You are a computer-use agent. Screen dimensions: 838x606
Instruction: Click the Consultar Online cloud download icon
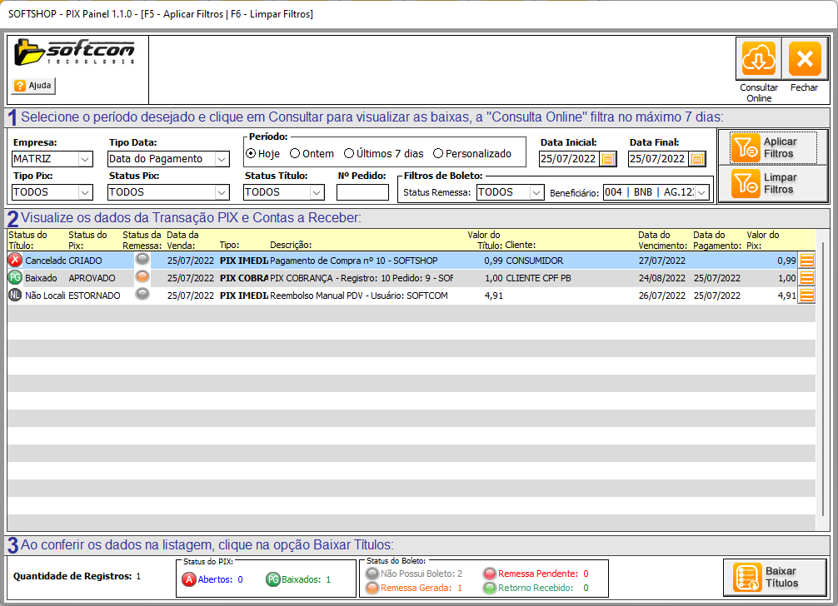759,59
